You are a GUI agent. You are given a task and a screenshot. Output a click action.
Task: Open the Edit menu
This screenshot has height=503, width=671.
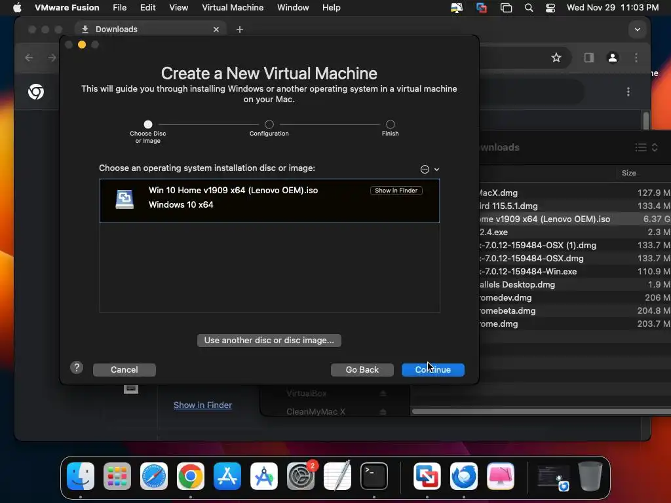[x=147, y=8]
